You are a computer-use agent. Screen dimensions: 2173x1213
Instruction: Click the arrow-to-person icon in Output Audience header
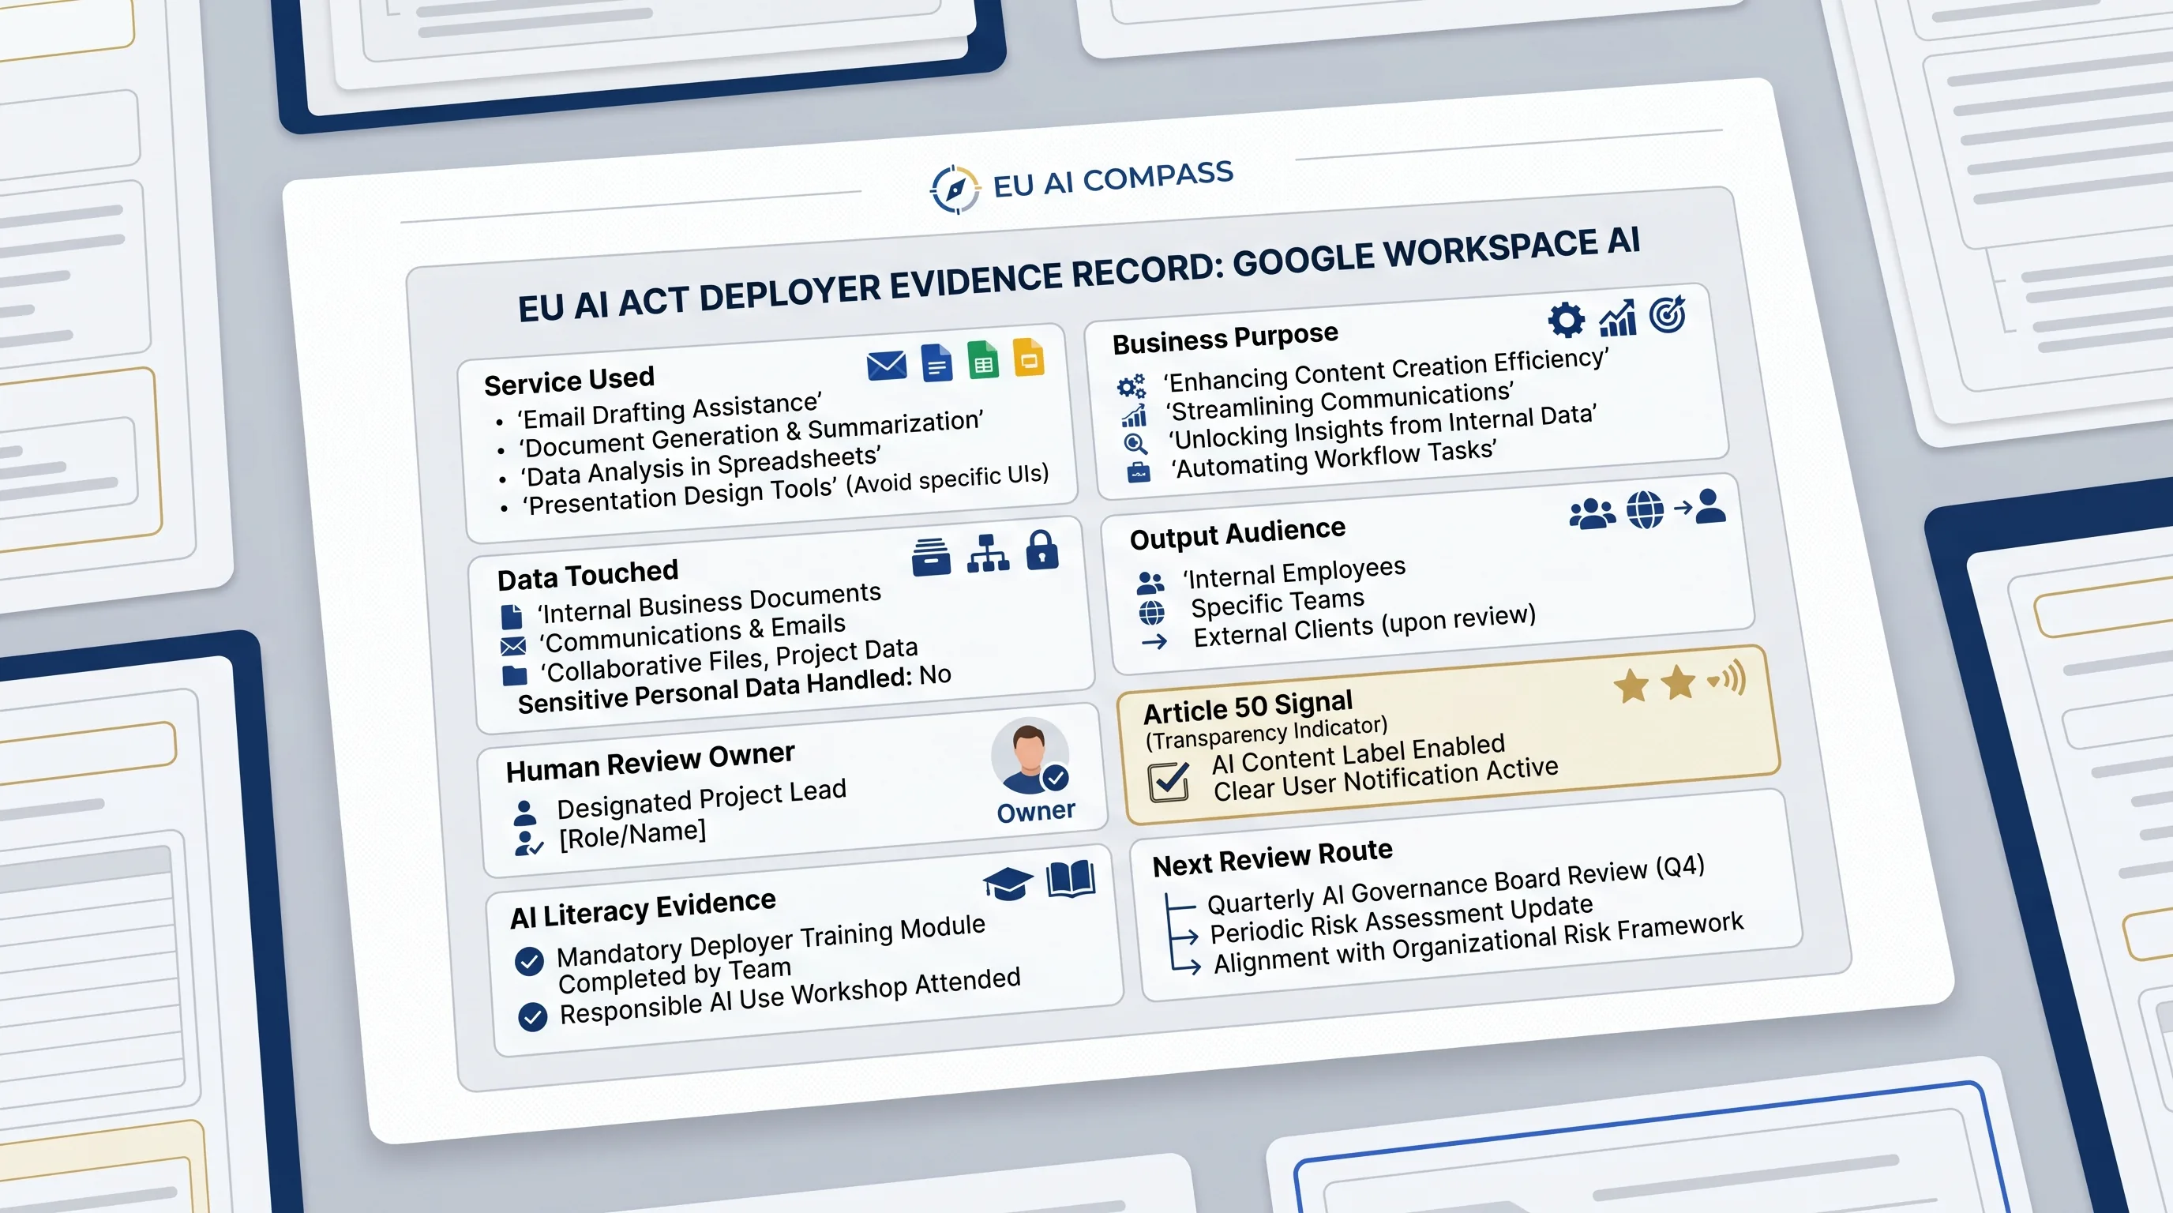coord(1700,506)
